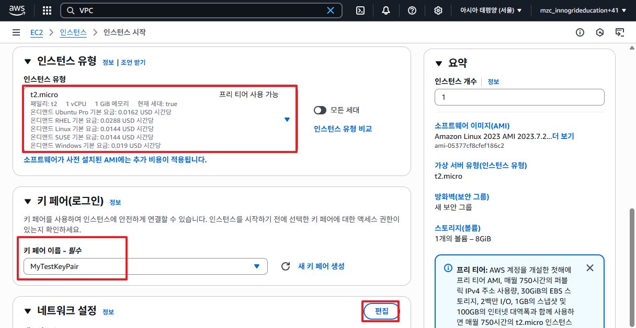Click the ami-05377cf8cfef186c2 ID text
The height and width of the screenshot is (328, 636).
coord(469,146)
